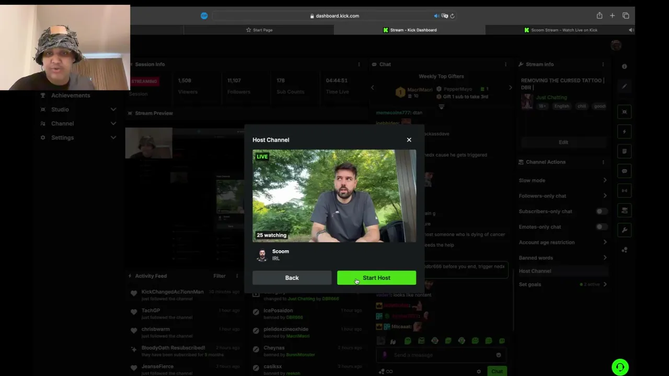Click the profile avatar at top right
The image size is (669, 376).
pyautogui.click(x=616, y=45)
